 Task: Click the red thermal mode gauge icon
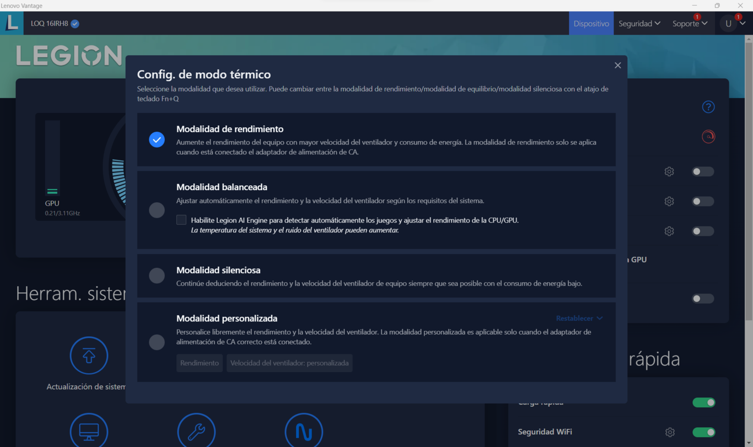click(708, 137)
